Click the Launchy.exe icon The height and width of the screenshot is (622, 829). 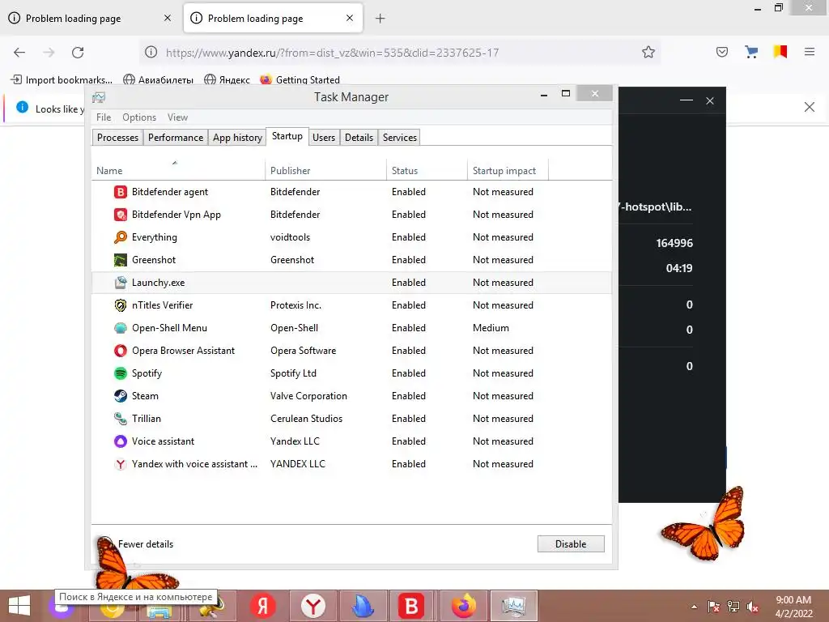coord(121,283)
